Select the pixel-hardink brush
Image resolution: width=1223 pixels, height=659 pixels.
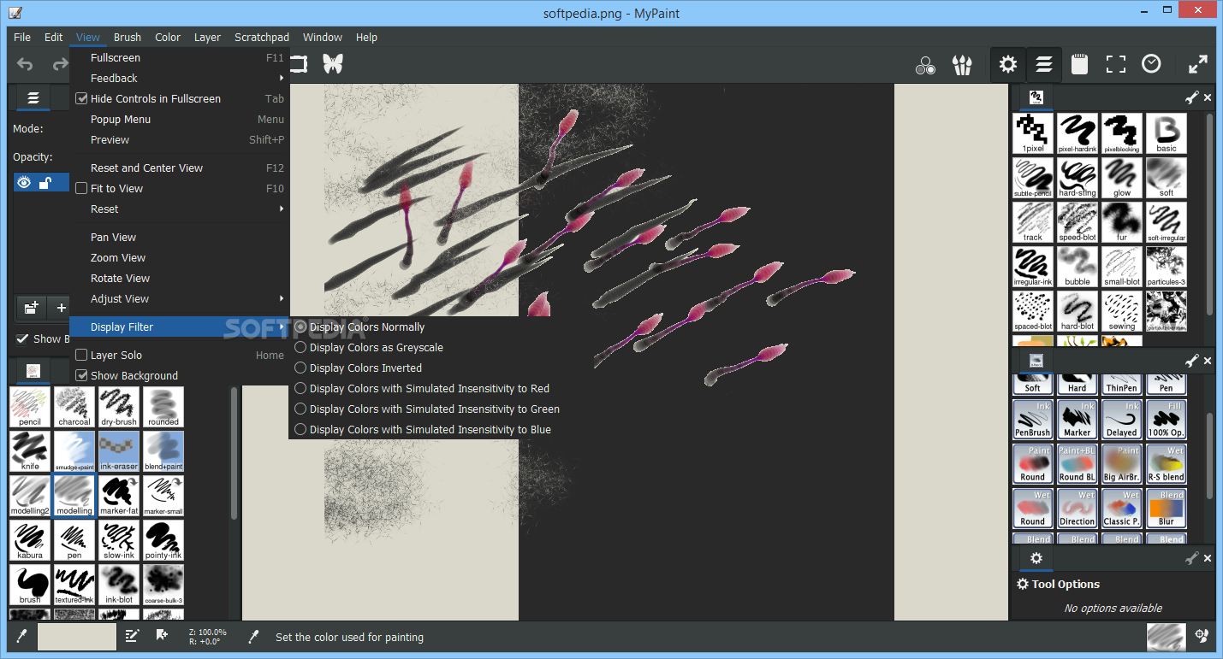tap(1078, 134)
